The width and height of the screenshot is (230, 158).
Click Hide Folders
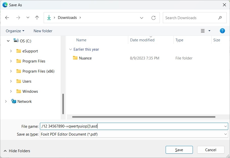pos(17,151)
